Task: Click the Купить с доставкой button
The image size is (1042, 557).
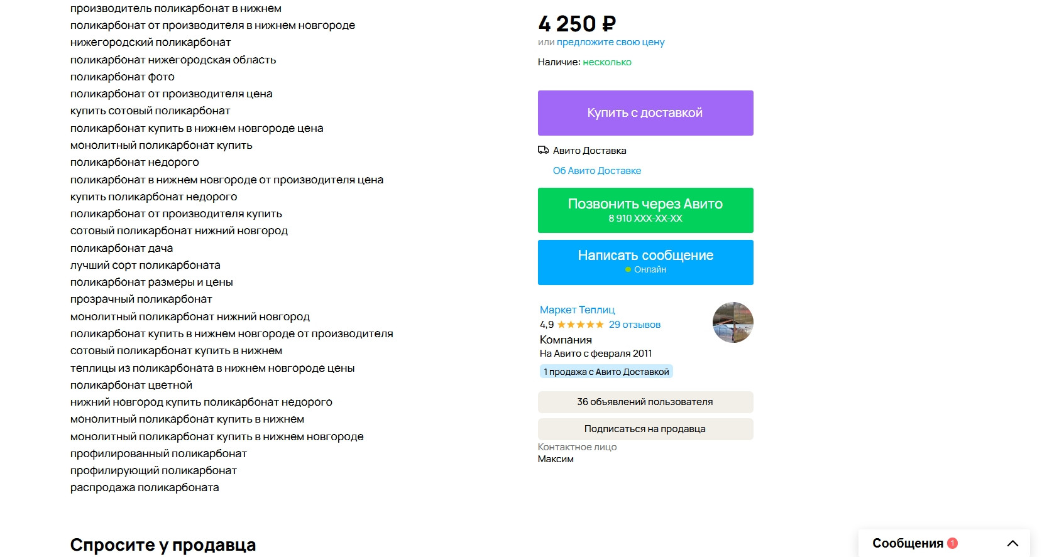Action: point(645,113)
